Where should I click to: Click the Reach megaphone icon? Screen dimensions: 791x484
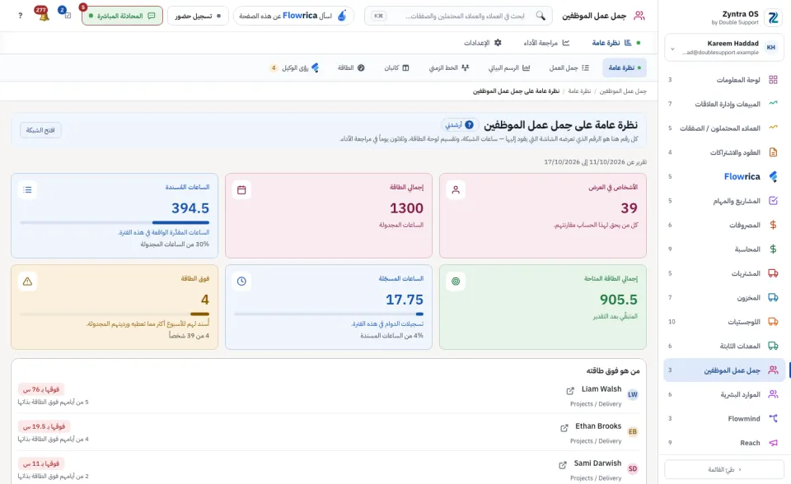[x=773, y=443]
